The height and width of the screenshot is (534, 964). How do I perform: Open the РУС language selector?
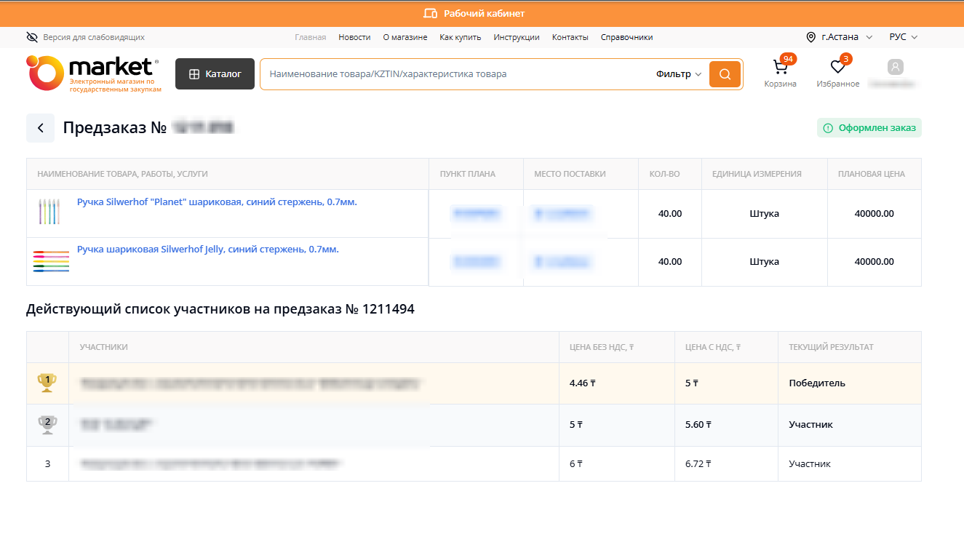[903, 37]
